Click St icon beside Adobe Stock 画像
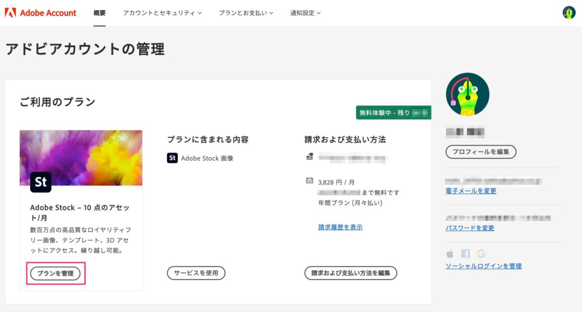Screen dimensions: 582x312 pos(172,158)
